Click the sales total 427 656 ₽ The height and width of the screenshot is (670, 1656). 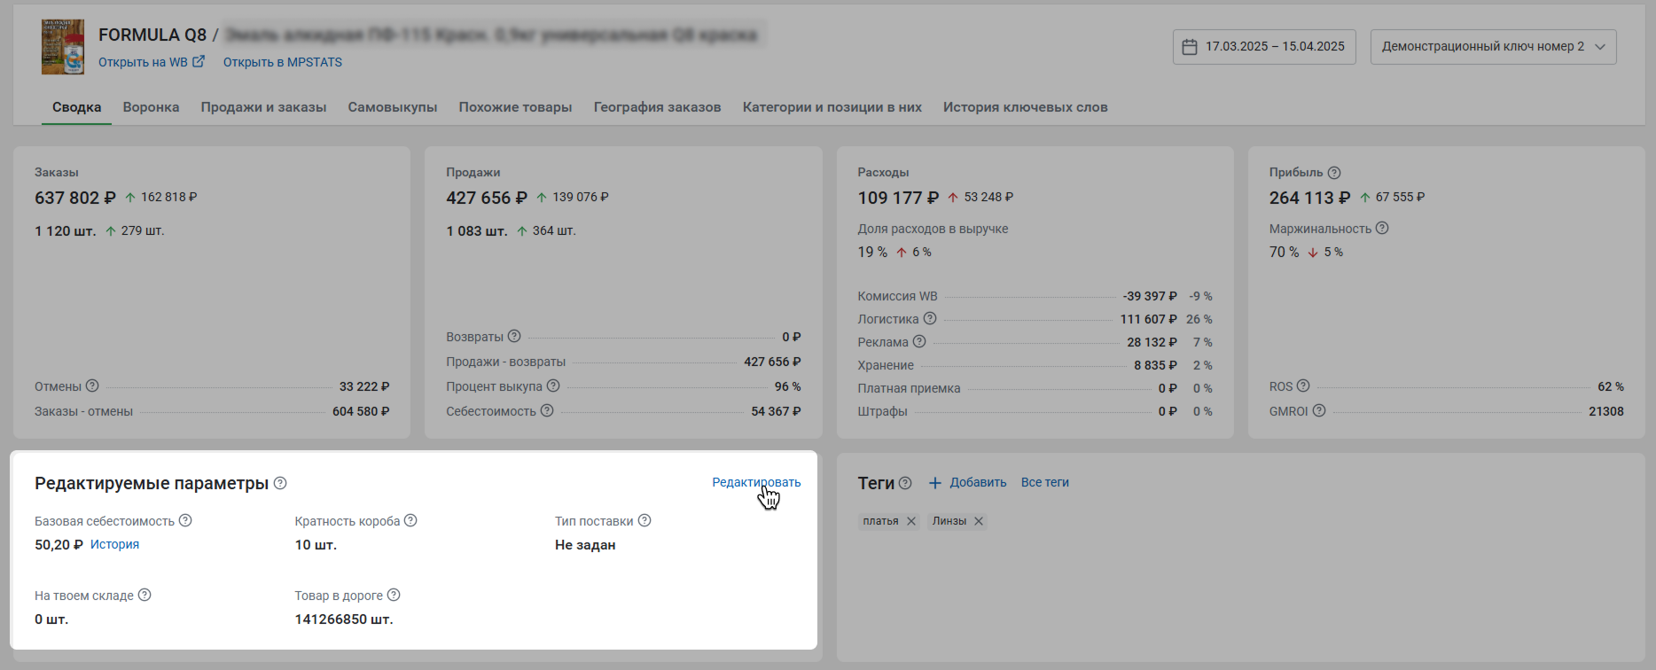pyautogui.click(x=487, y=198)
